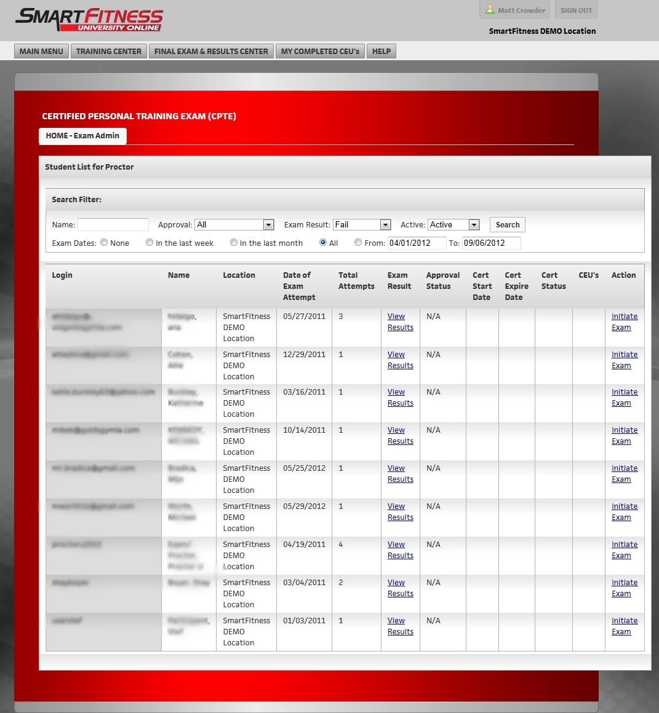This screenshot has height=713, width=659.
Task: Open the HELP menu
Action: point(381,52)
